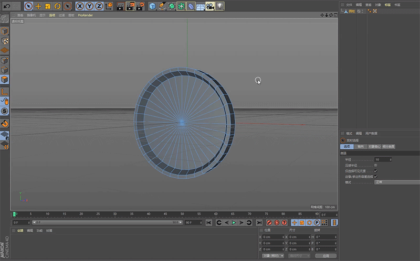Click the green Array modeling icon
Screen dimensions: 420x261
click(x=181, y=6)
